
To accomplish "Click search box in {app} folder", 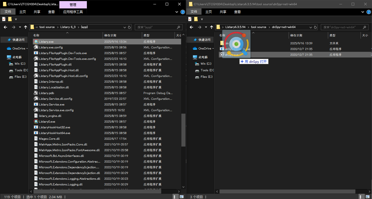I will coord(158,27).
